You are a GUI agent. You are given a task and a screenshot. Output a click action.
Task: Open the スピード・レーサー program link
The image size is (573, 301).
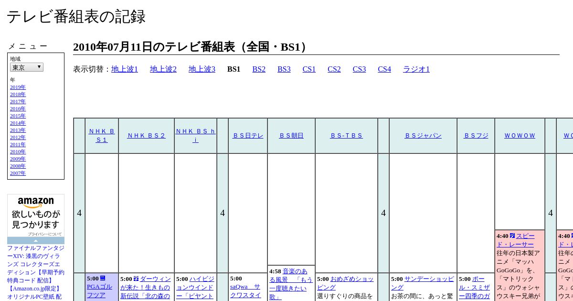click(x=516, y=240)
